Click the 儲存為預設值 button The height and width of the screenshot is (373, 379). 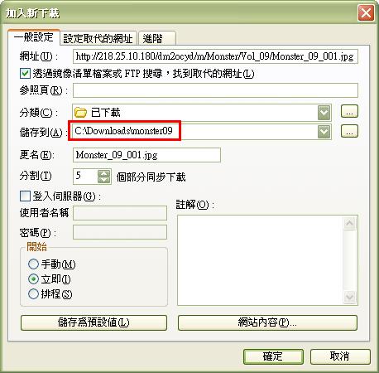tap(94, 322)
